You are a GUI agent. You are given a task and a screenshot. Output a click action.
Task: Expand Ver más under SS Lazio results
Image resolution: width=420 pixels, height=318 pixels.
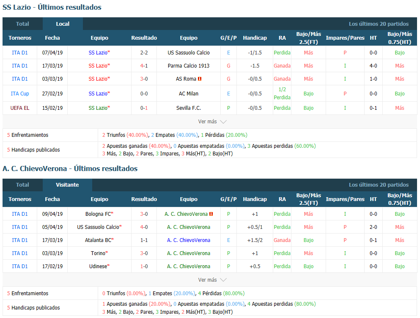point(212,122)
